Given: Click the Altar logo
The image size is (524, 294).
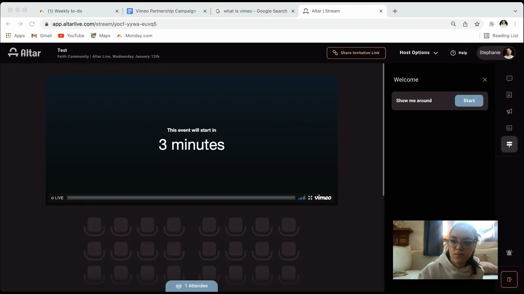Looking at the screenshot, I should click(25, 53).
